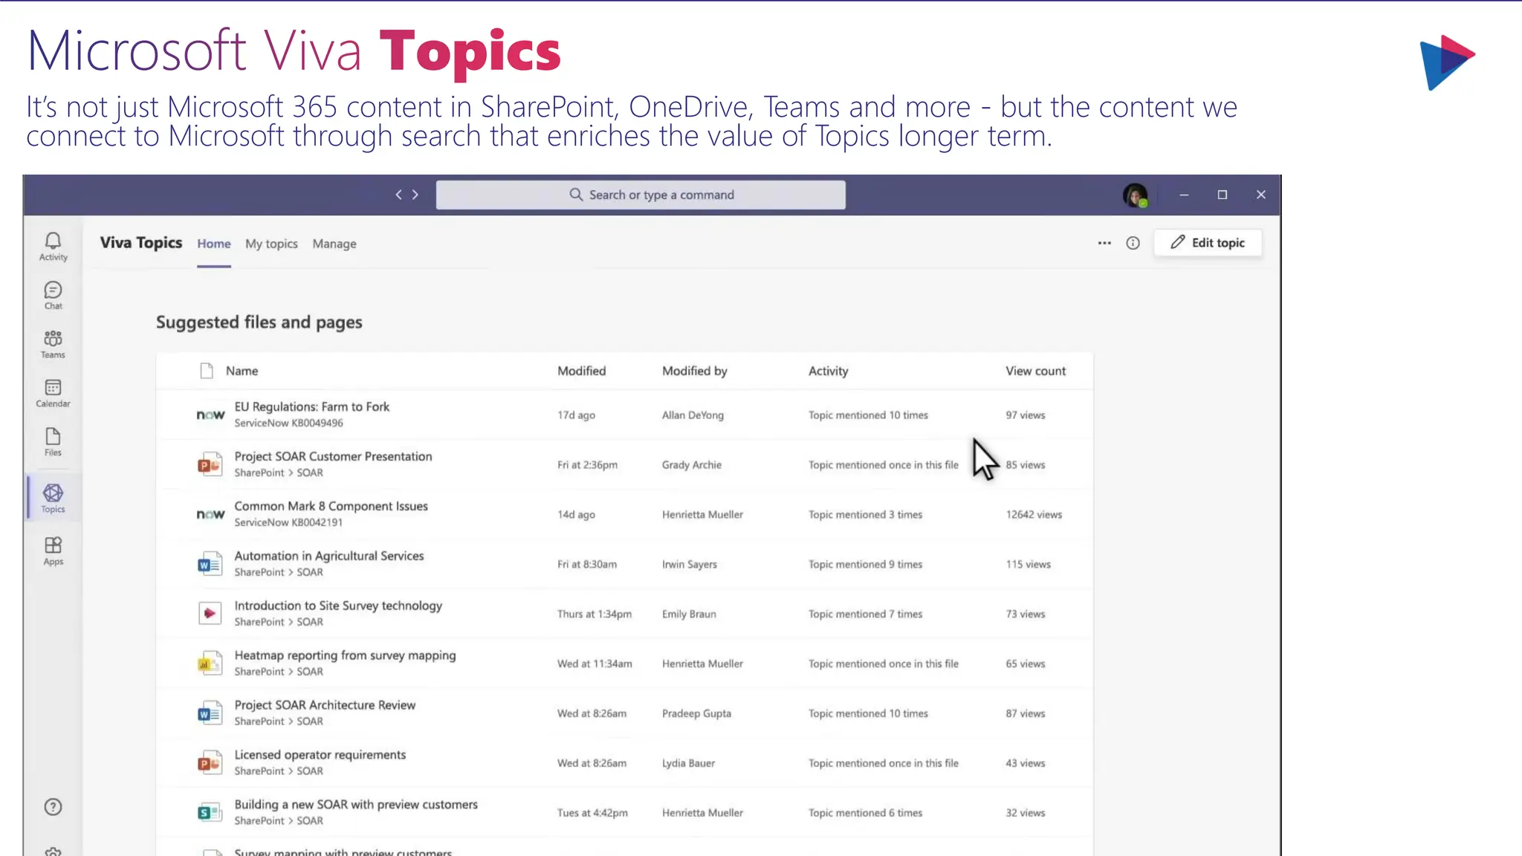Click the Help question mark icon
This screenshot has width=1522, height=856.
pyautogui.click(x=53, y=807)
